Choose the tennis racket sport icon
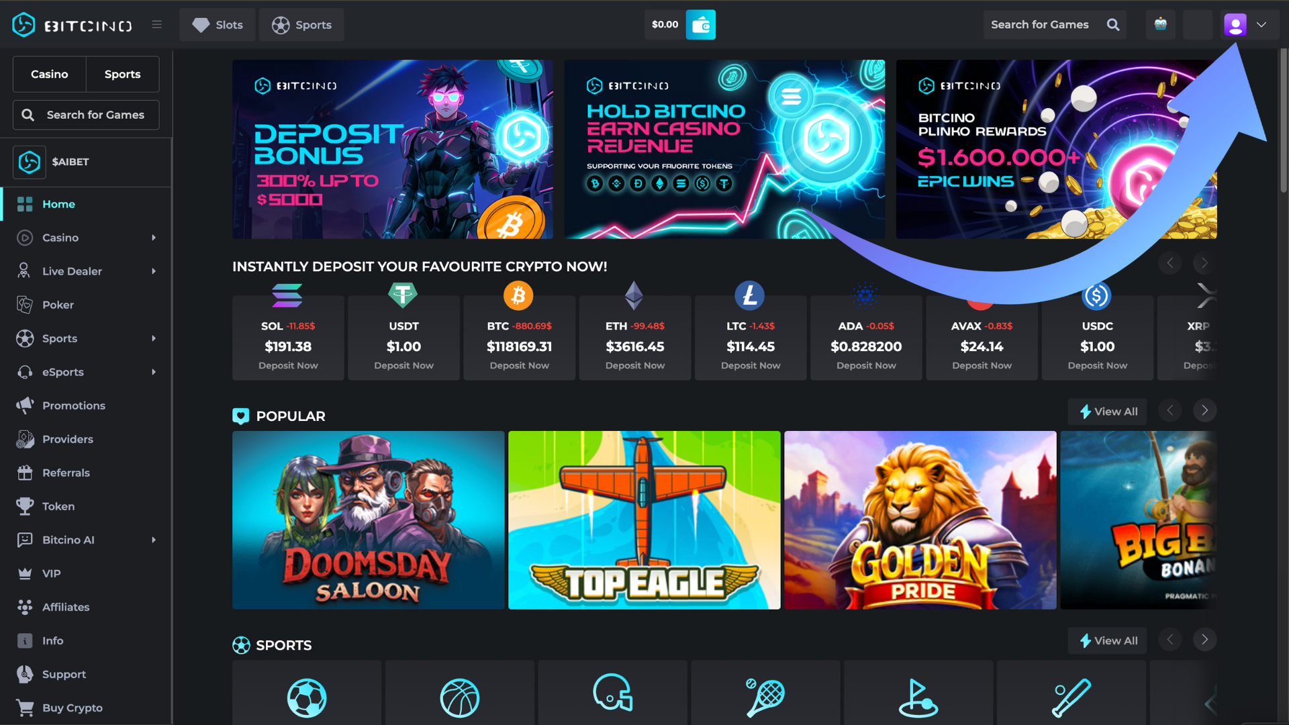 [765, 697]
